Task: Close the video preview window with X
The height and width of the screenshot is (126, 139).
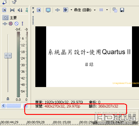Action: coord(33,8)
